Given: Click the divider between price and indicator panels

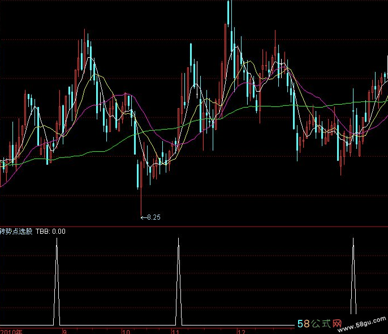Looking at the screenshot, I should click(194, 227).
